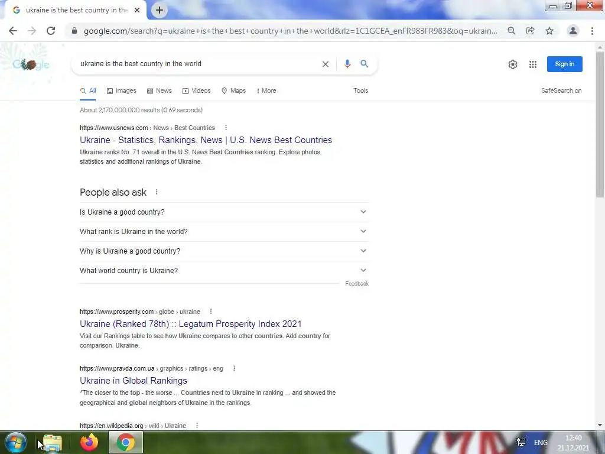Image resolution: width=605 pixels, height=454 pixels.
Task: Open Google settings gear icon
Action: coord(512,64)
